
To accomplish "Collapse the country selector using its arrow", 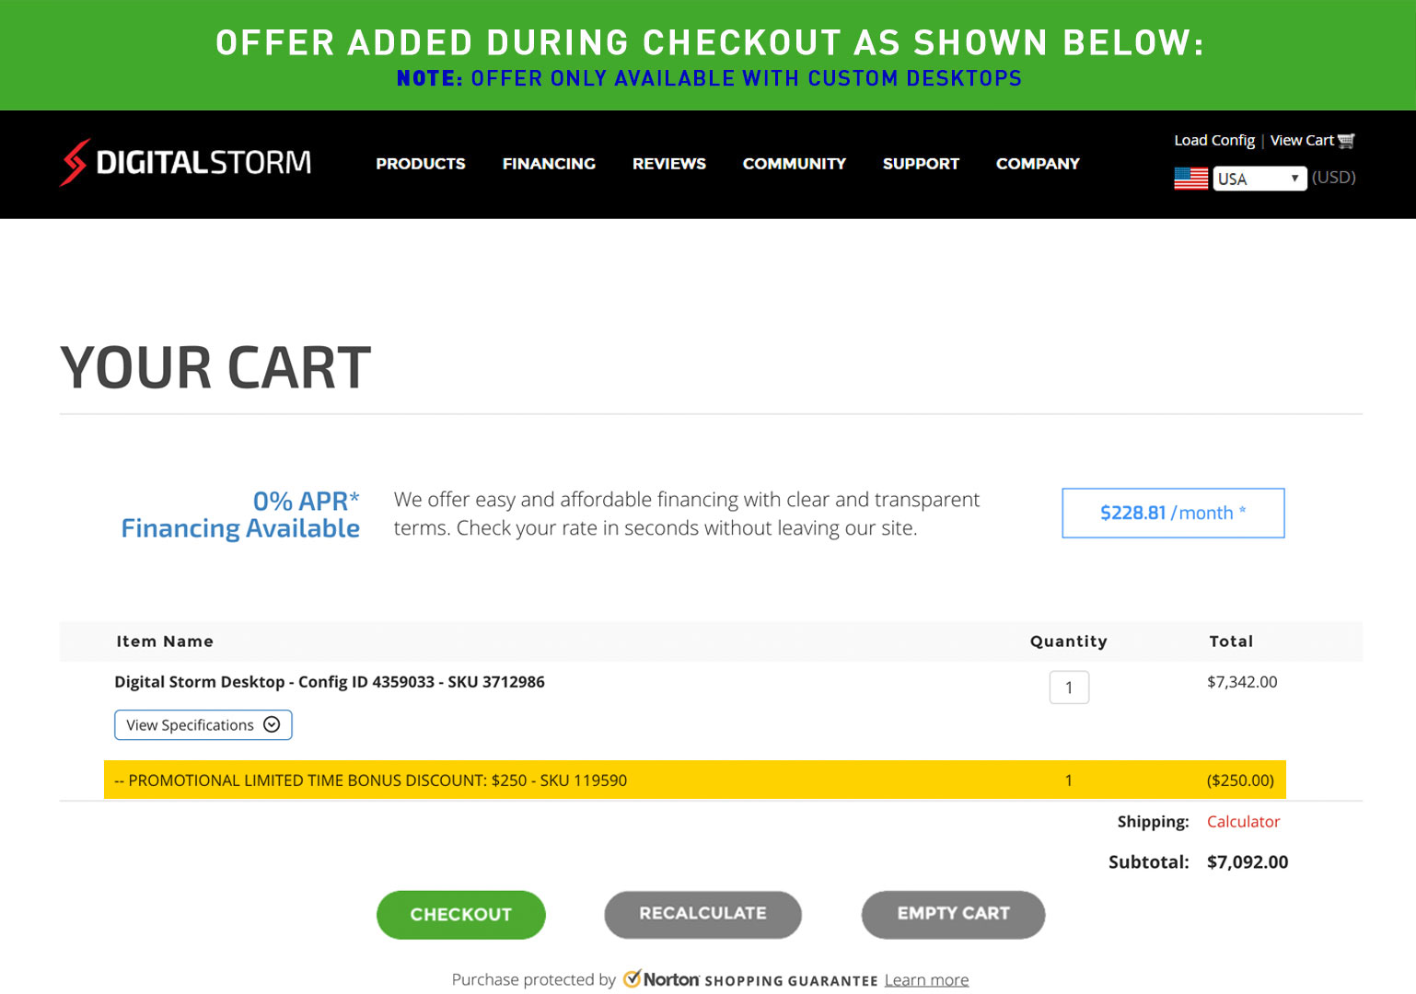I will point(1293,178).
